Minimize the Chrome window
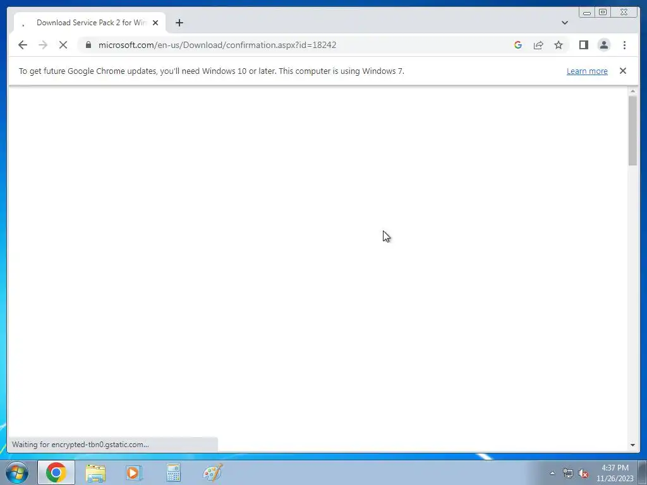Screen dimensions: 647x485 coord(587,13)
